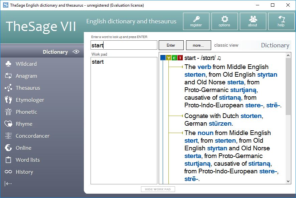This screenshot has height=198, width=296.
Task: Follow the 'verb' link
Action: pos(204,67)
